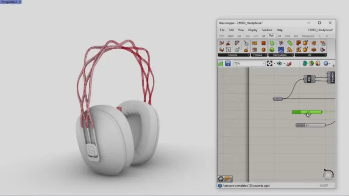Enable shaded preview with red-white sphere icon
This screenshot has width=349, height=196.
coord(318,63)
